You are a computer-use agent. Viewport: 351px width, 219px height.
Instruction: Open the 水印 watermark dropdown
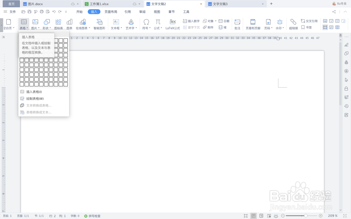click(x=281, y=24)
